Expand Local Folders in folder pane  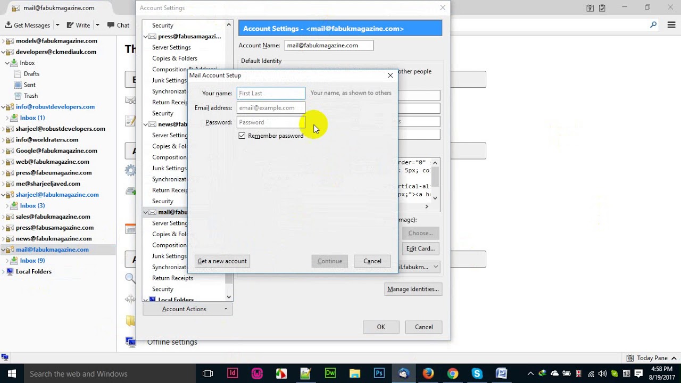click(x=4, y=272)
